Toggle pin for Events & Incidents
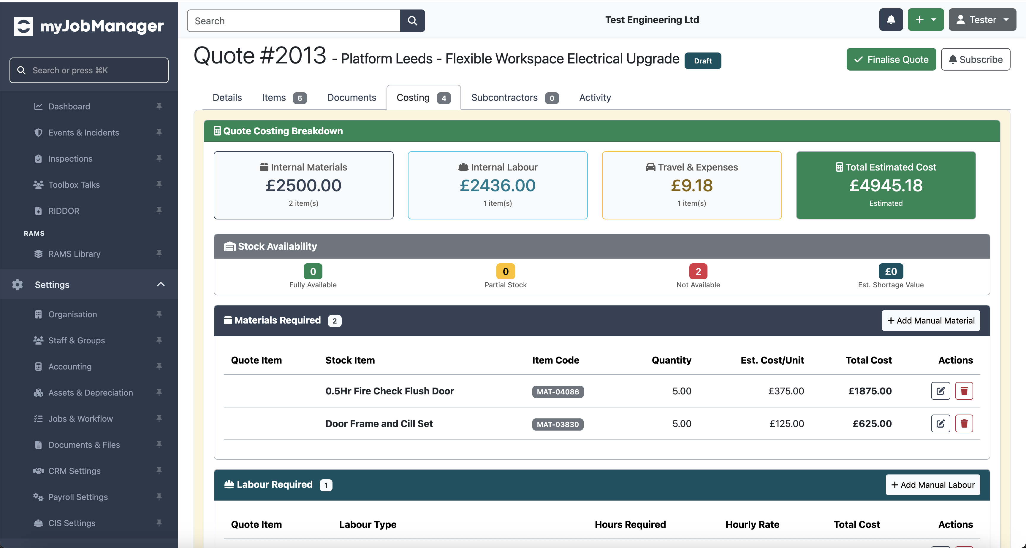The width and height of the screenshot is (1026, 548). [159, 133]
